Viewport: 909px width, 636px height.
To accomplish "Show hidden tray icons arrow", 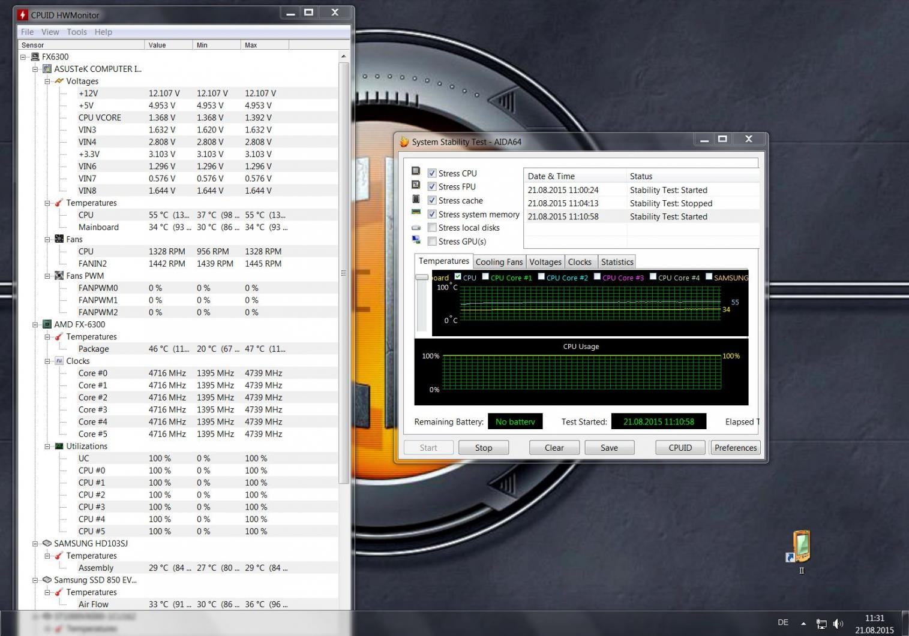I will (x=803, y=623).
